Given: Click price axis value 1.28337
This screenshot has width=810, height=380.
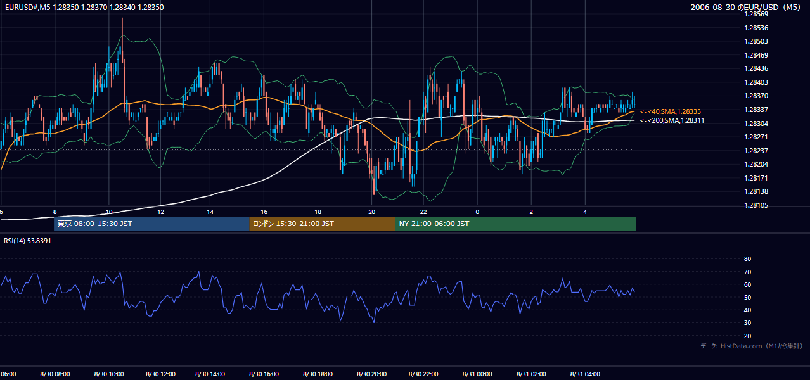Looking at the screenshot, I should coord(756,110).
